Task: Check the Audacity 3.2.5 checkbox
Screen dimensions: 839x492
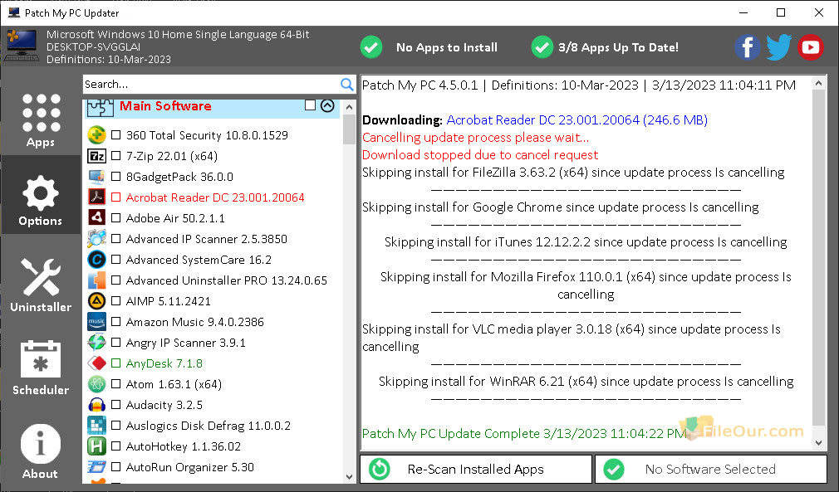Action: [115, 405]
